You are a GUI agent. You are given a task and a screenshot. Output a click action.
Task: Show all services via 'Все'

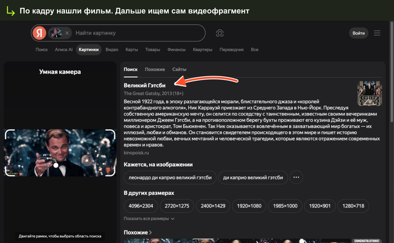click(x=254, y=50)
